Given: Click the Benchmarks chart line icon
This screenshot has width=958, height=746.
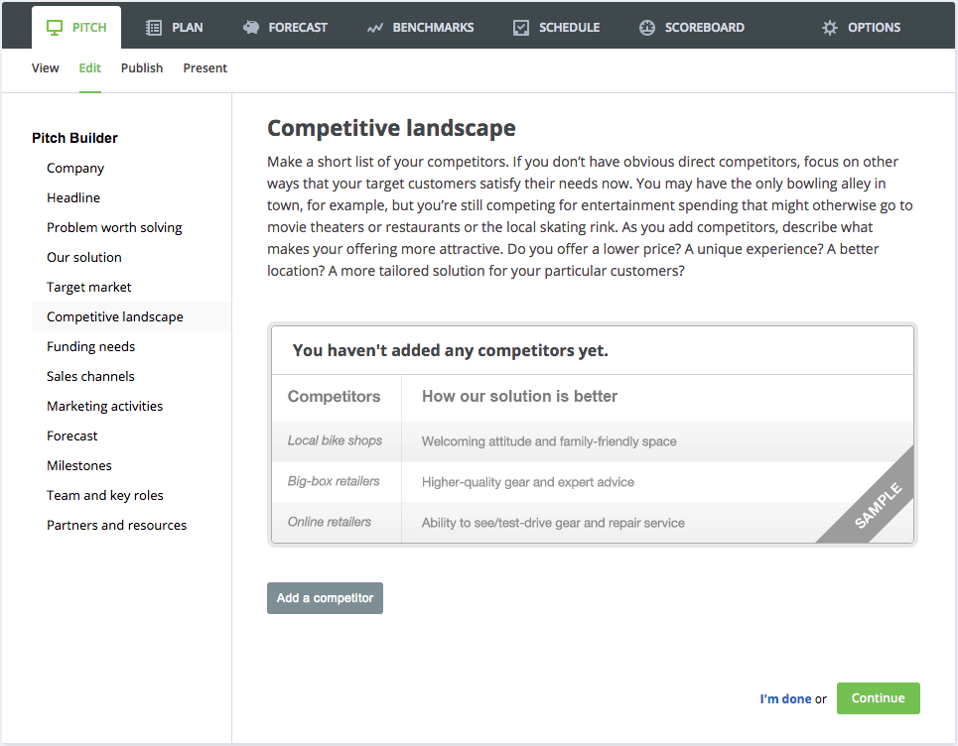Looking at the screenshot, I should pyautogui.click(x=375, y=28).
